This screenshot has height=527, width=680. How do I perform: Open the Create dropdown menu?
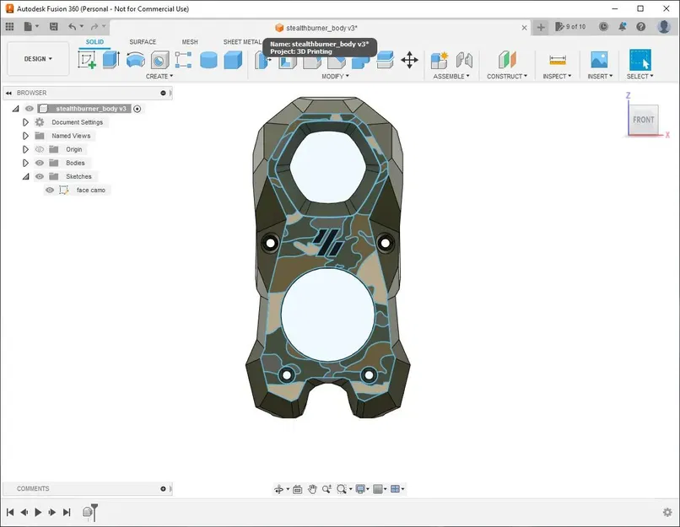(x=159, y=76)
